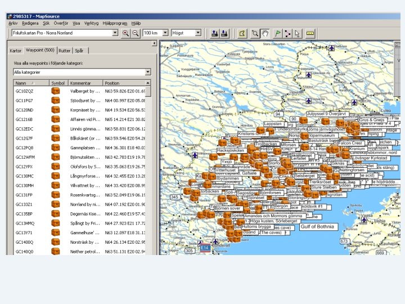Select waypoint GC12EDC in the list
The height and width of the screenshot is (304, 405).
coord(24,129)
